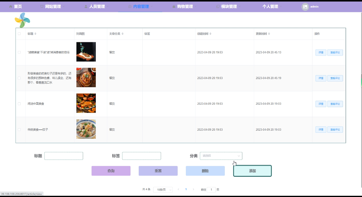Sort by 文章分类 column arrows

pyautogui.click(x=123, y=34)
